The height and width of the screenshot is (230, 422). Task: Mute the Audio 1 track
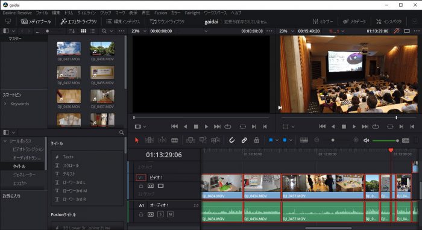(x=170, y=214)
